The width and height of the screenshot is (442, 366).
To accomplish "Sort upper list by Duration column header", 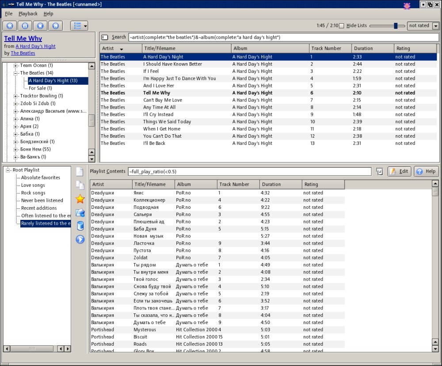I will tap(373, 49).
